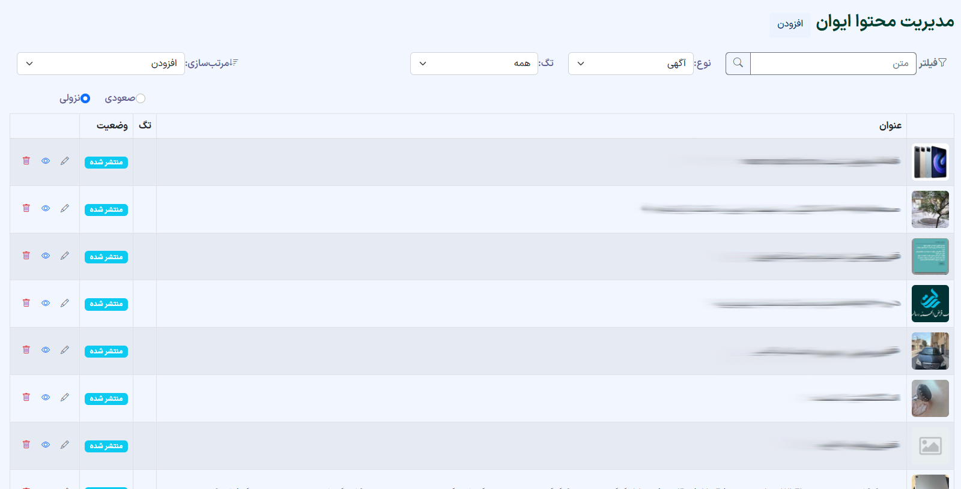This screenshot has height=489, width=961.
Task: Expand the مرتب‌سازی sort dropdown
Action: pyautogui.click(x=101, y=63)
